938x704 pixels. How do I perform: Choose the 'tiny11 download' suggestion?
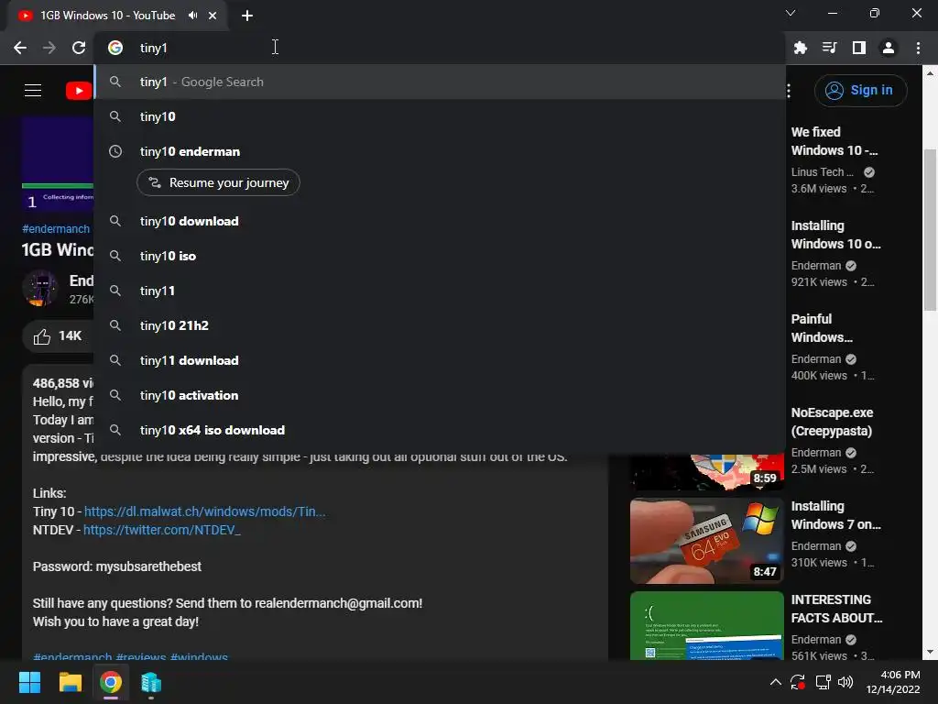click(440, 360)
